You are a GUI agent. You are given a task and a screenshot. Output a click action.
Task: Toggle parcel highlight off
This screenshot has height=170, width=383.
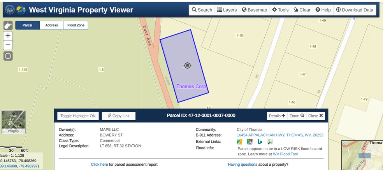[x=78, y=116]
